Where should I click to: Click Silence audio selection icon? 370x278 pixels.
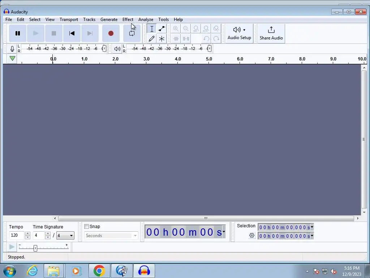click(186, 38)
